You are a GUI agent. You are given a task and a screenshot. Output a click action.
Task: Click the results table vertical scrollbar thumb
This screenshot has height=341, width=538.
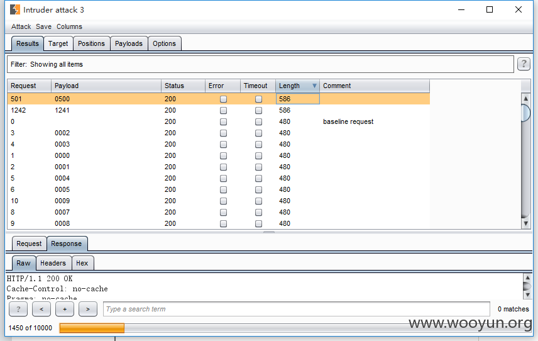click(x=525, y=112)
